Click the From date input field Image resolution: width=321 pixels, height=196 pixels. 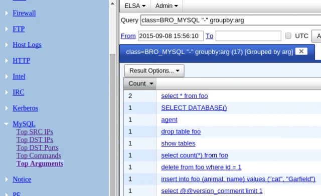[171, 36]
